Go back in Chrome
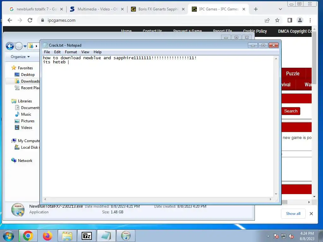 point(10,20)
